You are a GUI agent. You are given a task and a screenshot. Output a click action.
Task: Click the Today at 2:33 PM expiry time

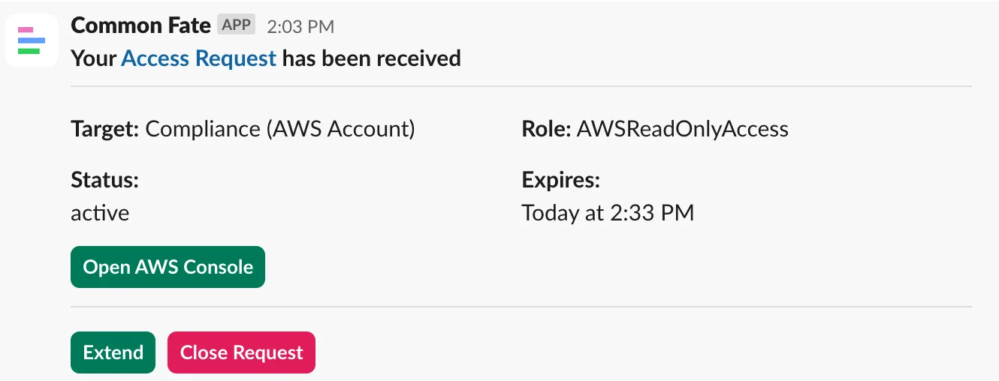[x=608, y=213]
